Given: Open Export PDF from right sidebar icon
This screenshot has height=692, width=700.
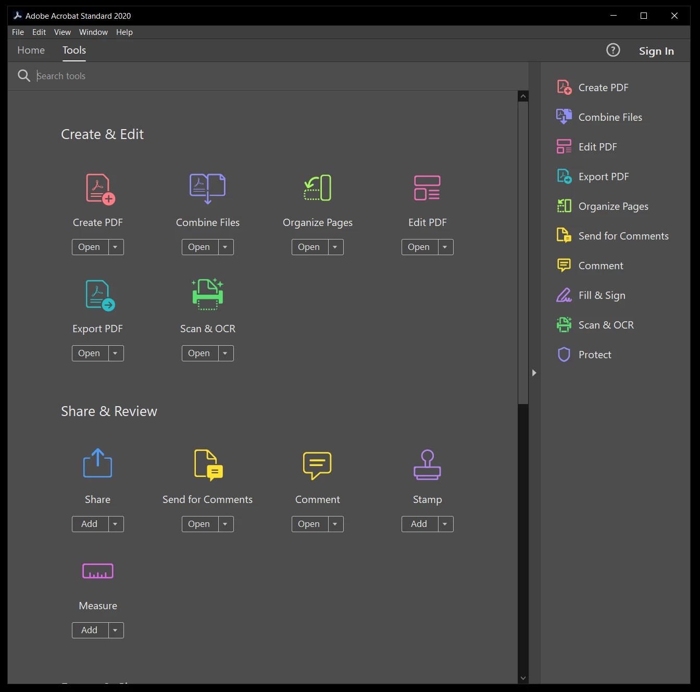Looking at the screenshot, I should point(564,177).
